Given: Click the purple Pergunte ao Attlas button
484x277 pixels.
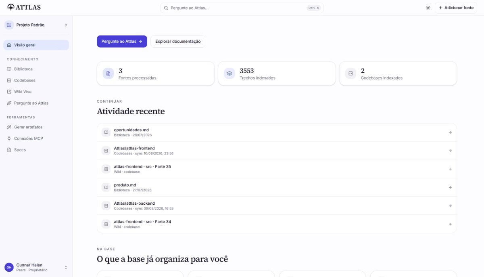Looking at the screenshot, I should pos(122,41).
